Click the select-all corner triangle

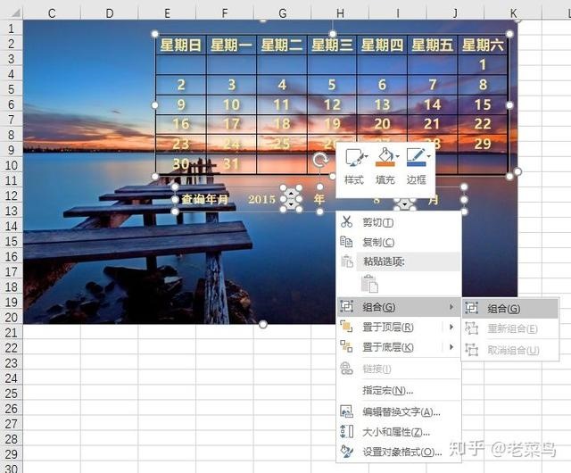click(x=15, y=13)
